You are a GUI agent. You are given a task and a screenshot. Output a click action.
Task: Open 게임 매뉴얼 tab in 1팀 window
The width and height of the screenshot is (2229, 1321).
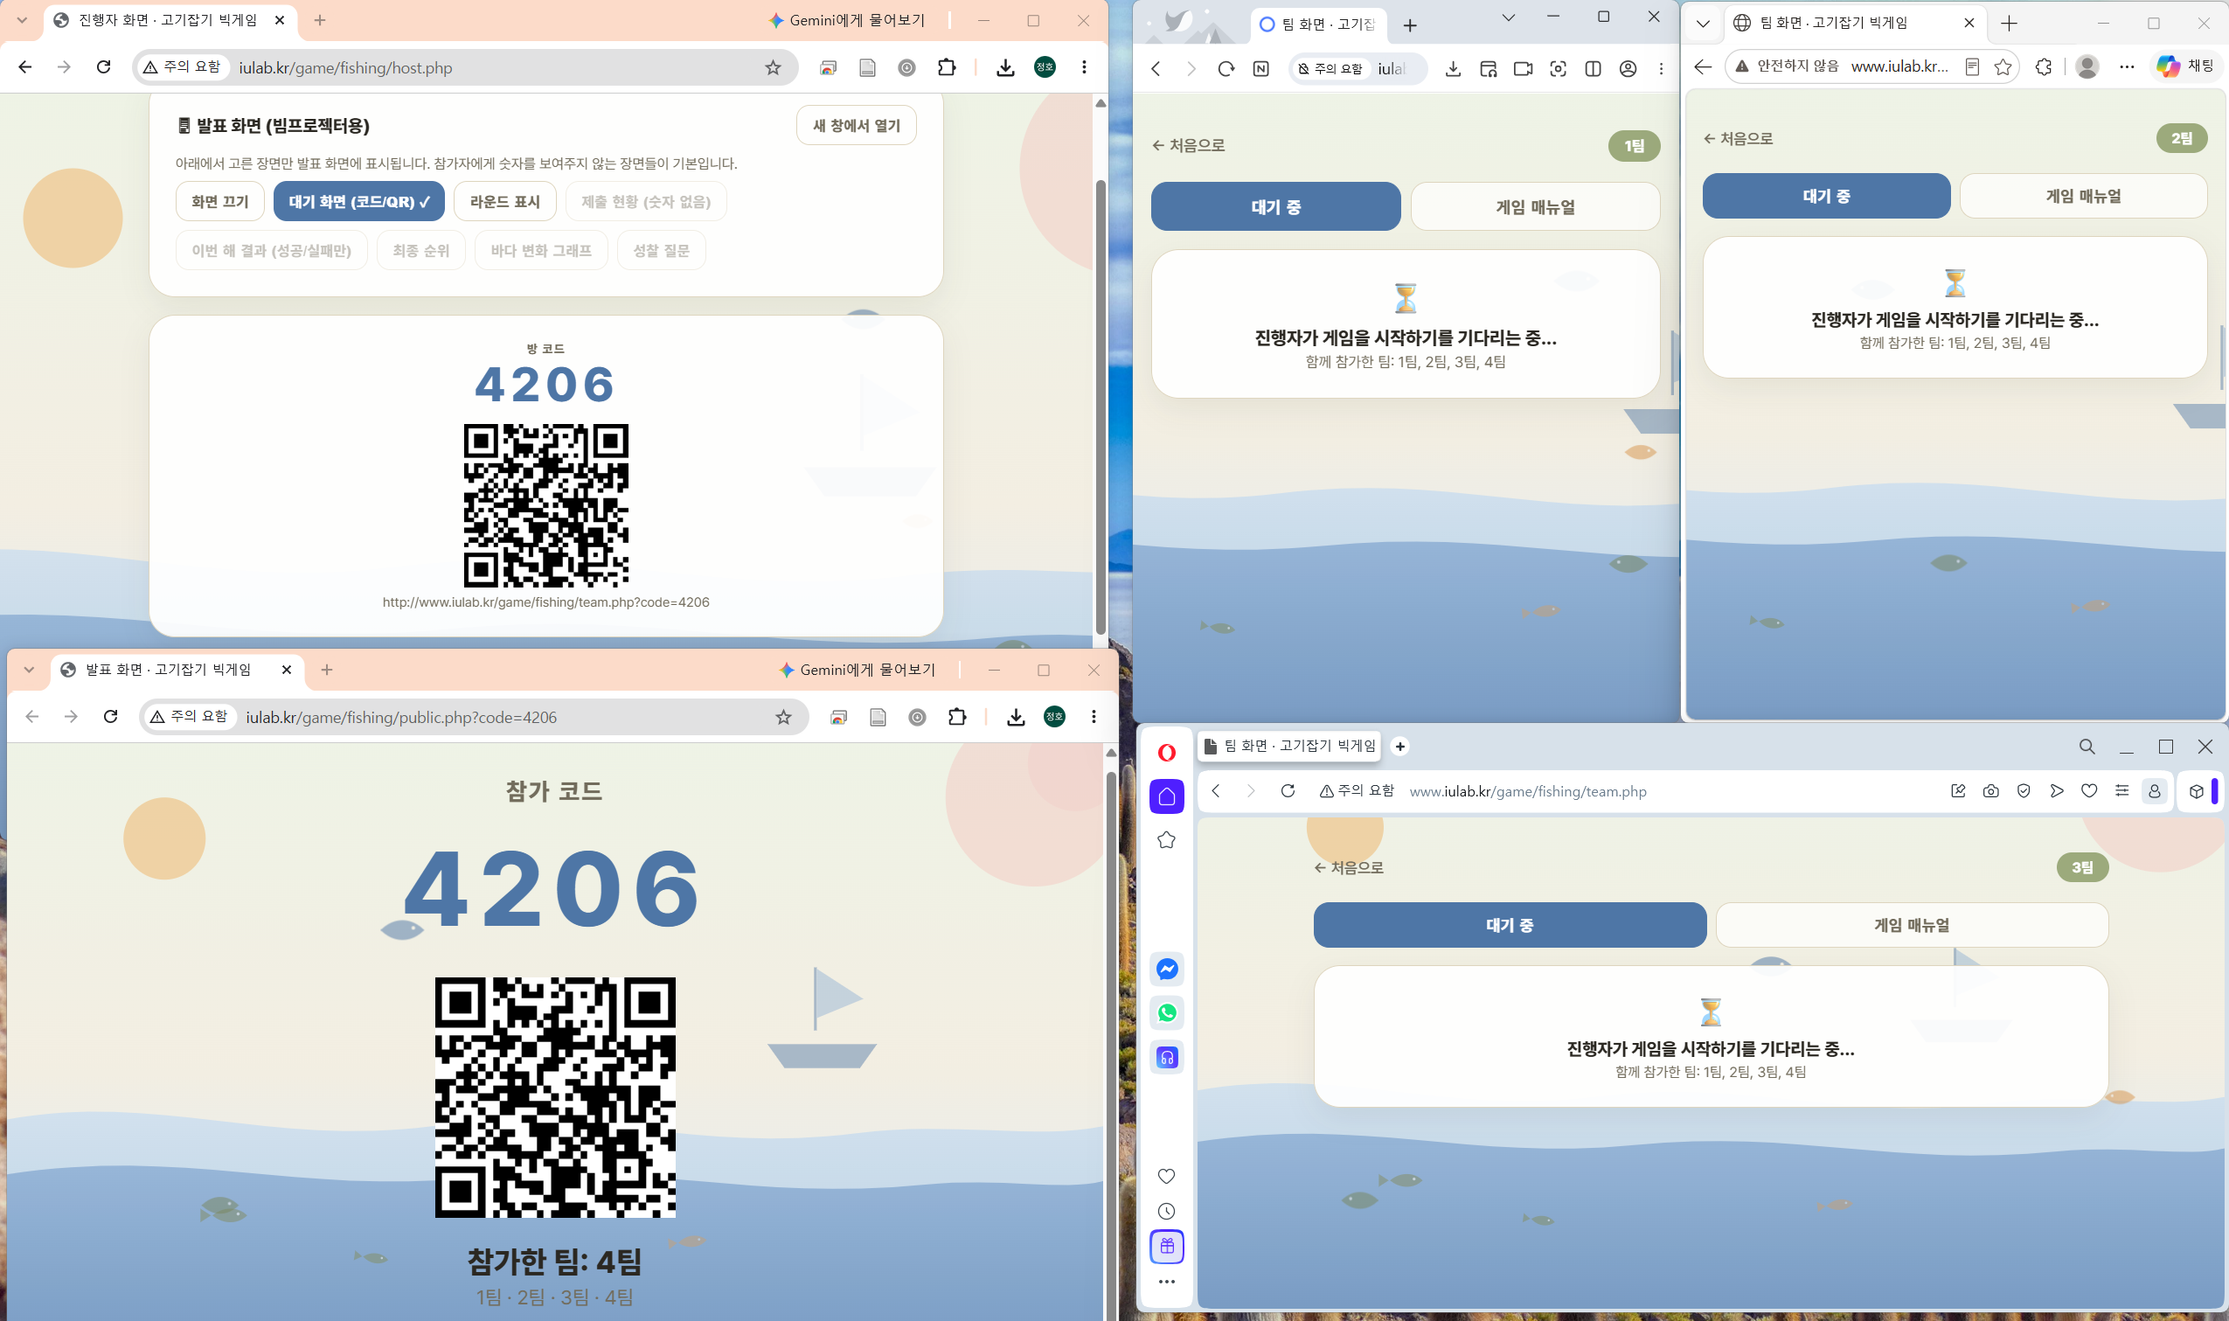point(1535,206)
